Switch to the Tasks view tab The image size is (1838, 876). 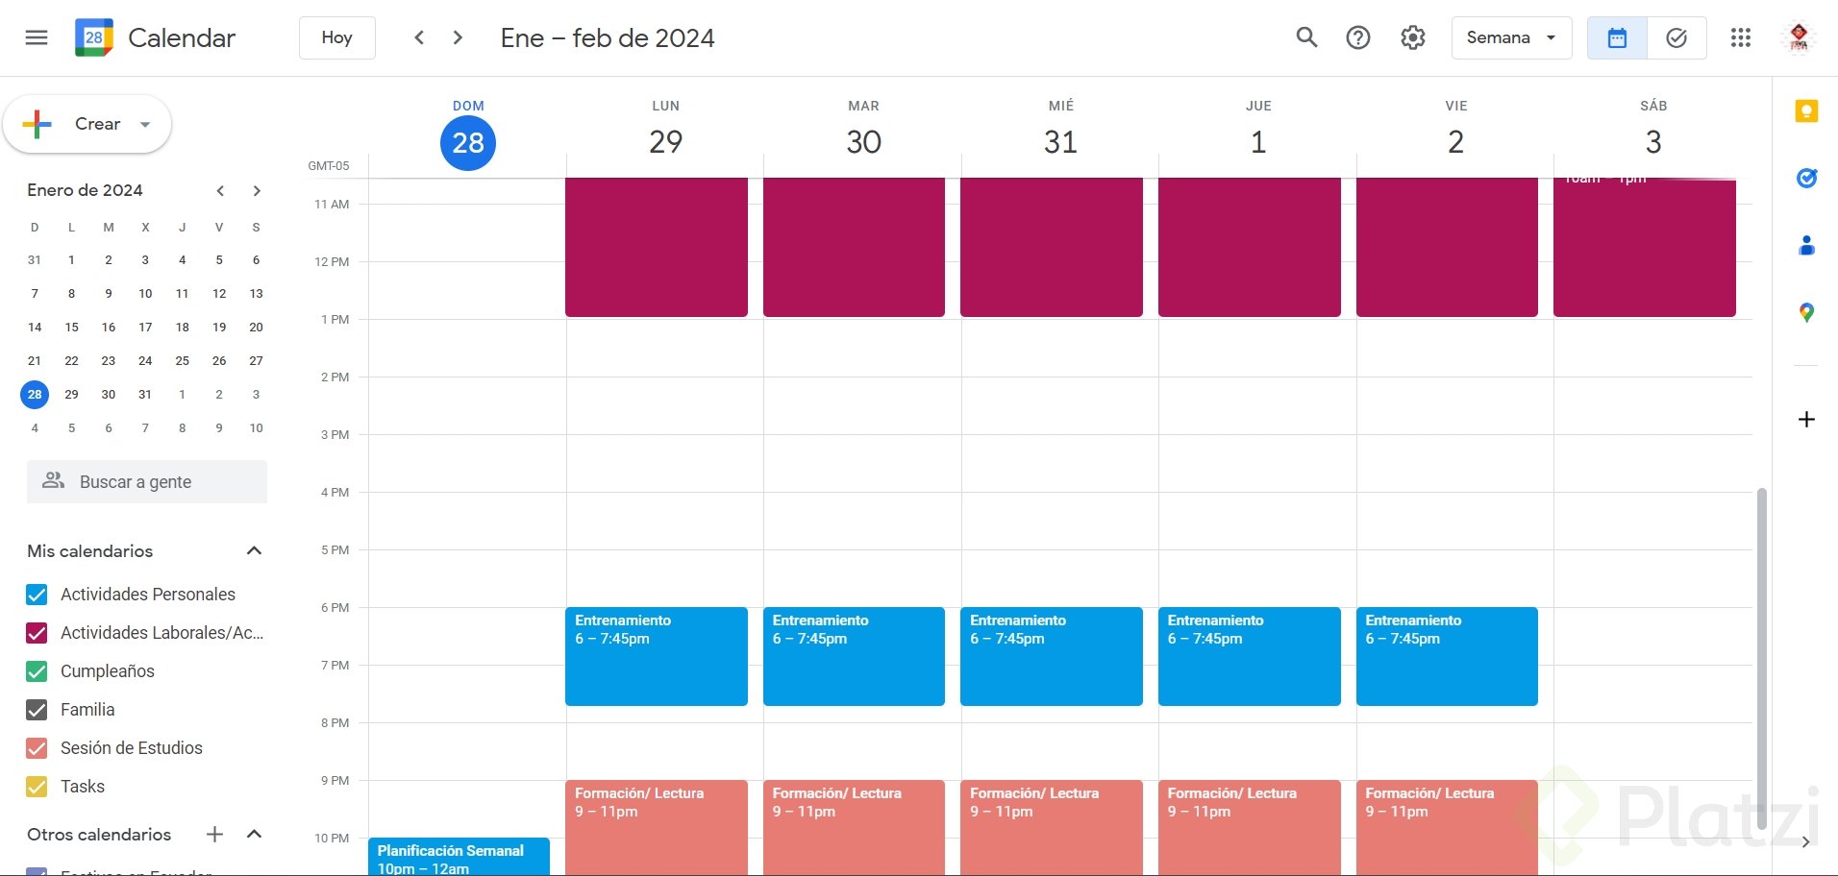(x=1676, y=37)
